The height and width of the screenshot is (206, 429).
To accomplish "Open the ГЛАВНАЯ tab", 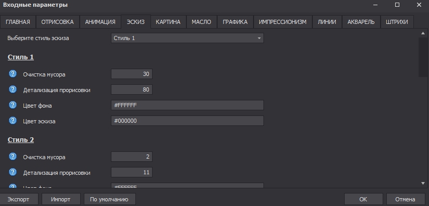I will point(18,22).
